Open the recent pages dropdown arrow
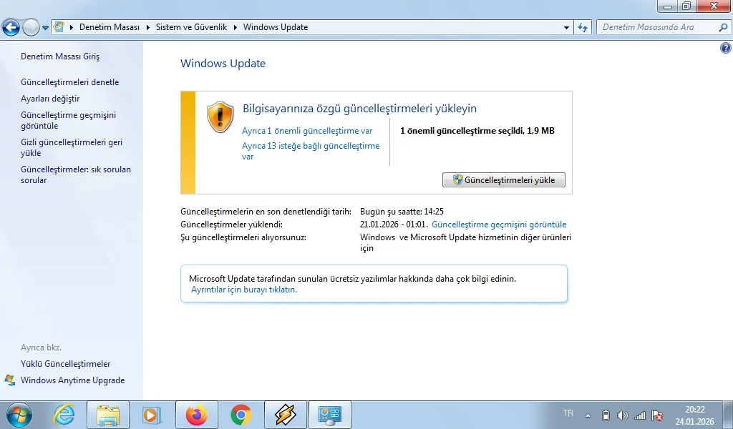The height and width of the screenshot is (429, 733). coord(45,28)
